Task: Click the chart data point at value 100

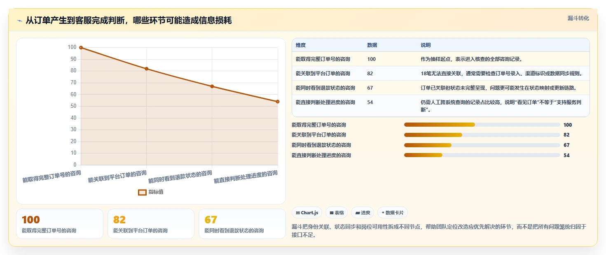Action: click(81, 48)
